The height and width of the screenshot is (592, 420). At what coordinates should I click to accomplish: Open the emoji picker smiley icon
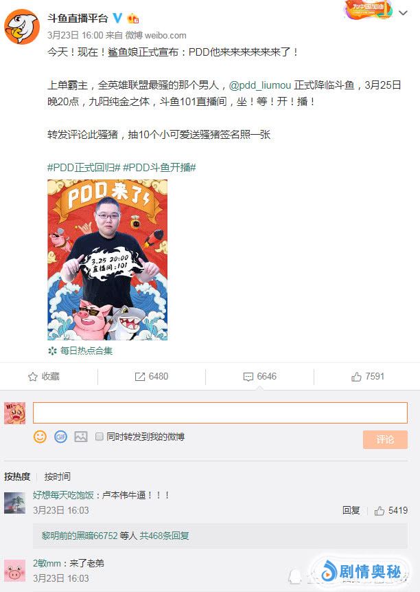point(40,437)
